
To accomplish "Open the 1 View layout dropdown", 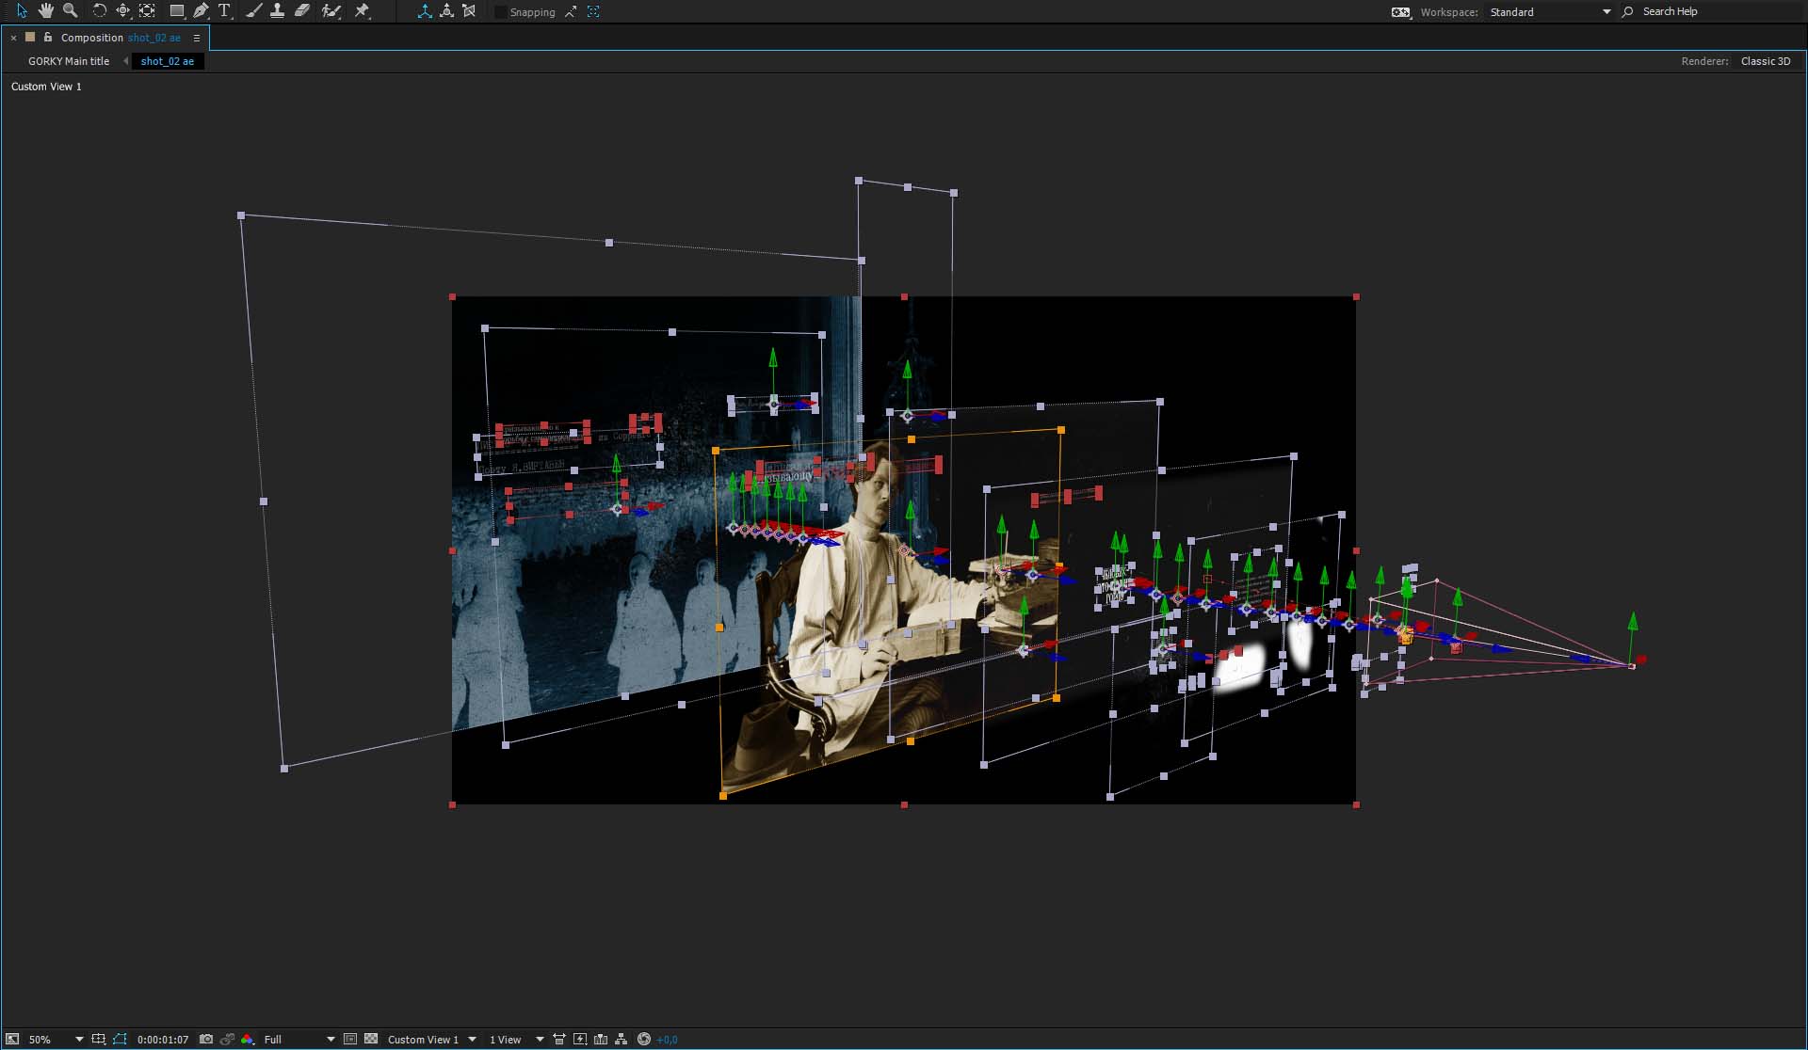I will pos(516,1040).
